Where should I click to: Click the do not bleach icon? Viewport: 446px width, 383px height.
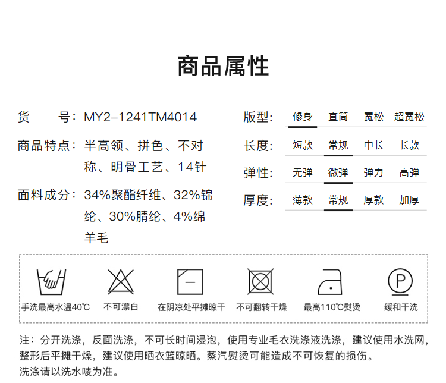pyautogui.click(x=121, y=281)
